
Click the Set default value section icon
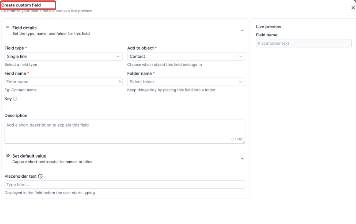(x=7, y=156)
